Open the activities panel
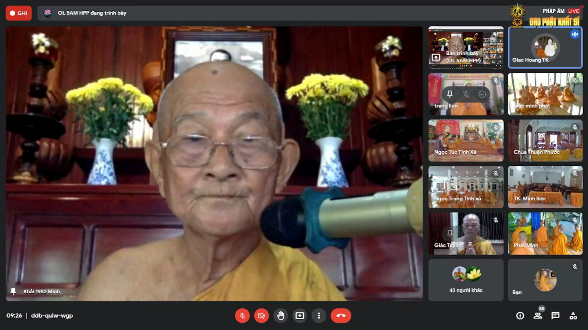The height and width of the screenshot is (330, 588). click(573, 316)
